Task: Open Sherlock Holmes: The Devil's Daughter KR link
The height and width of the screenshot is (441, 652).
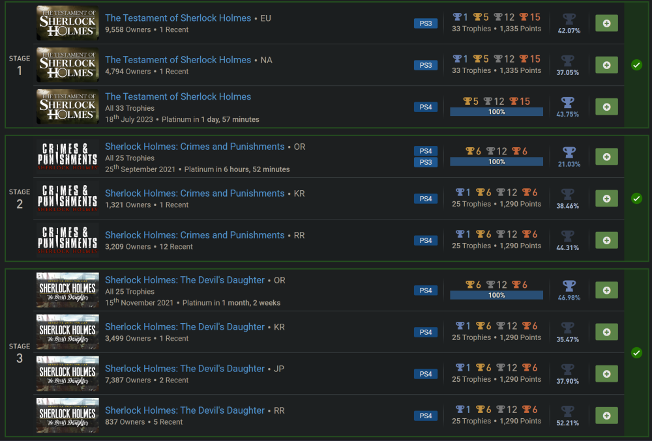Action: 185,327
